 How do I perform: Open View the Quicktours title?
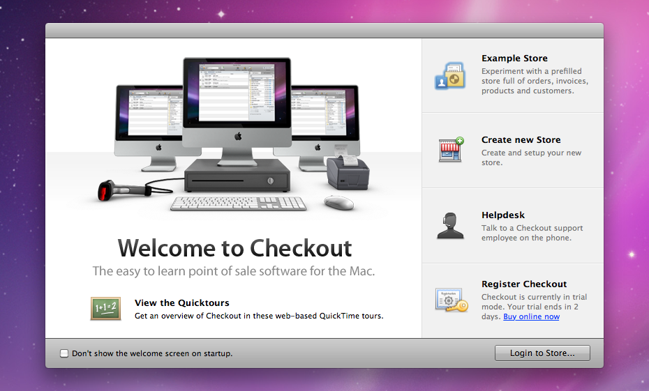181,303
